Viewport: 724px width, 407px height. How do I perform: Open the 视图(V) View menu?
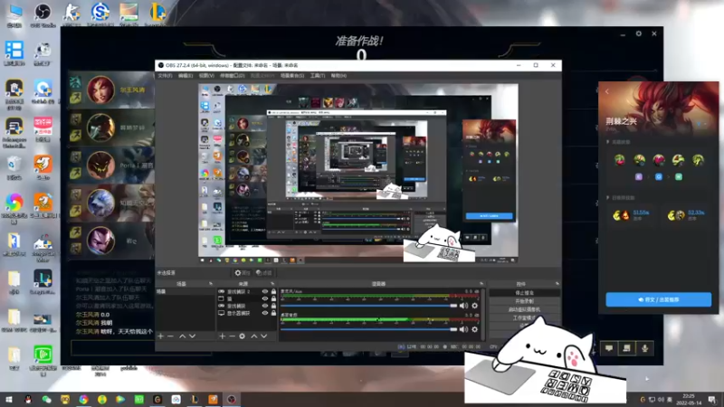click(x=206, y=76)
